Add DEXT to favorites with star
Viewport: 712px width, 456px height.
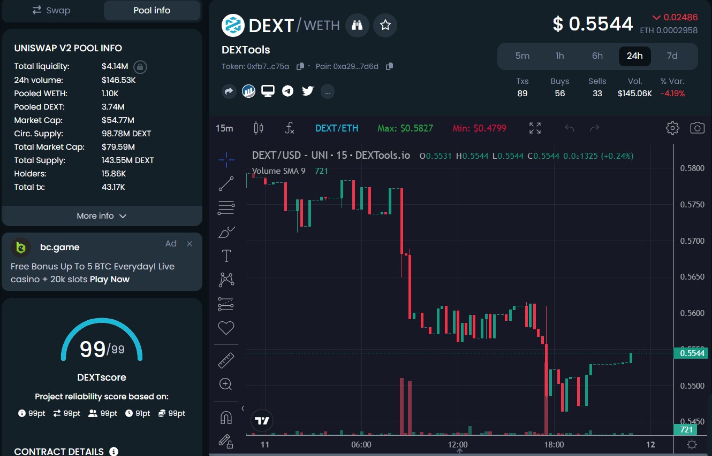pyautogui.click(x=385, y=25)
